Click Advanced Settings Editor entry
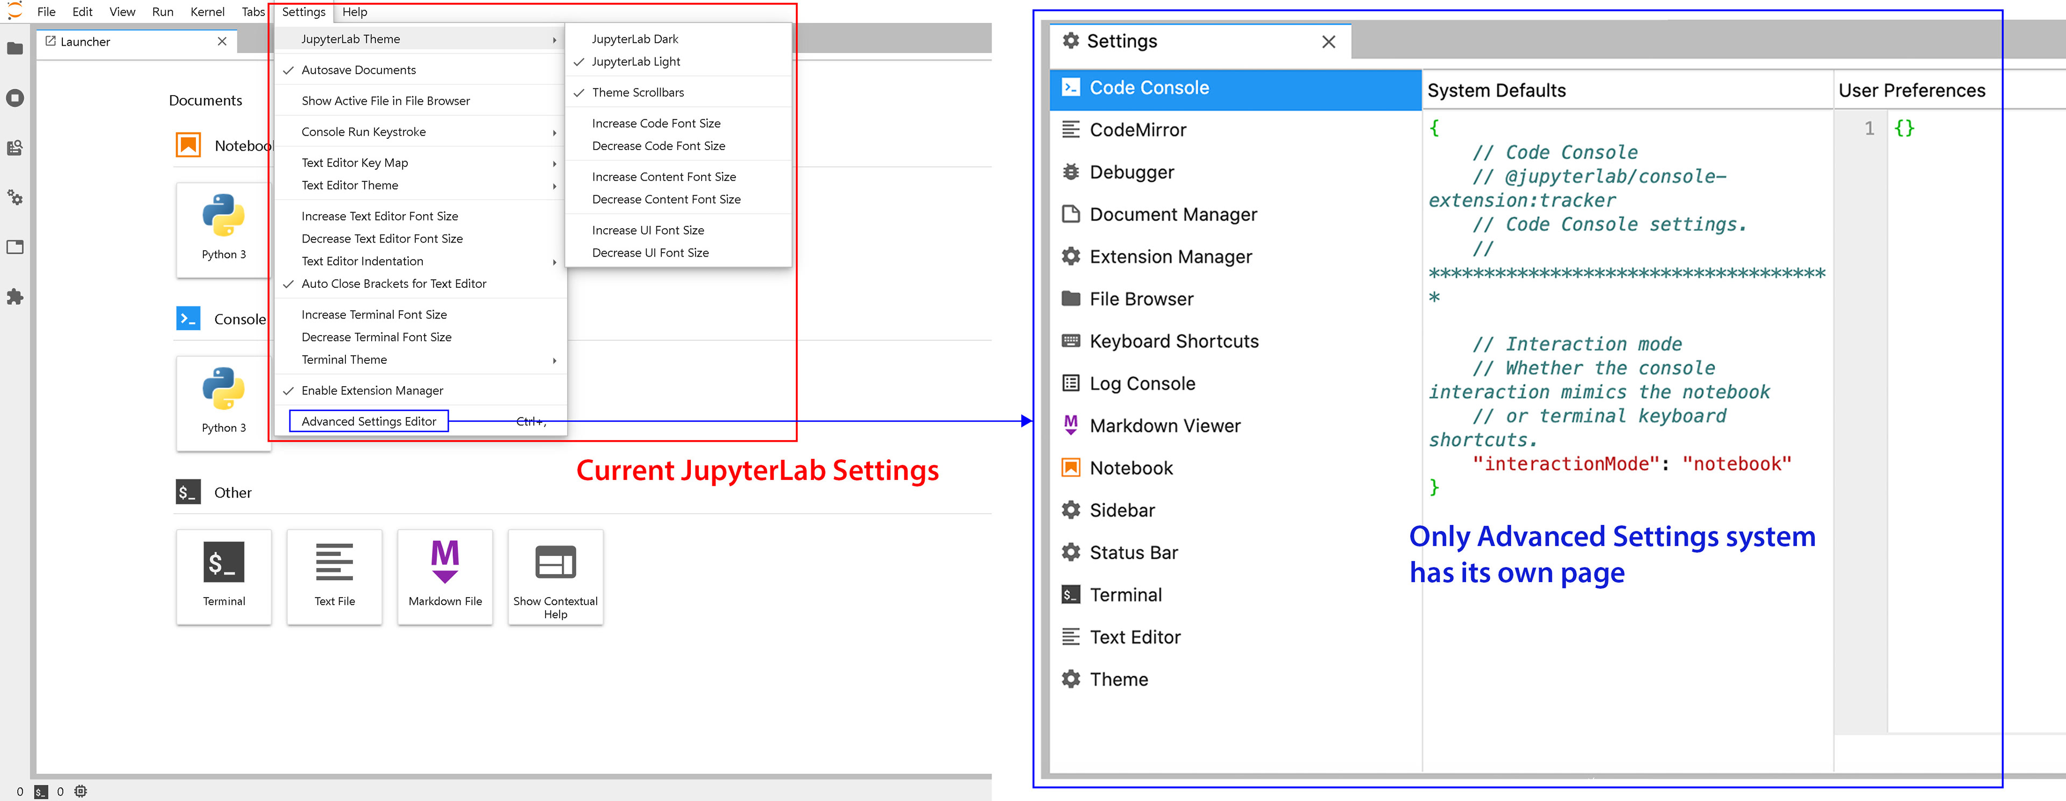The width and height of the screenshot is (2066, 801). [369, 422]
